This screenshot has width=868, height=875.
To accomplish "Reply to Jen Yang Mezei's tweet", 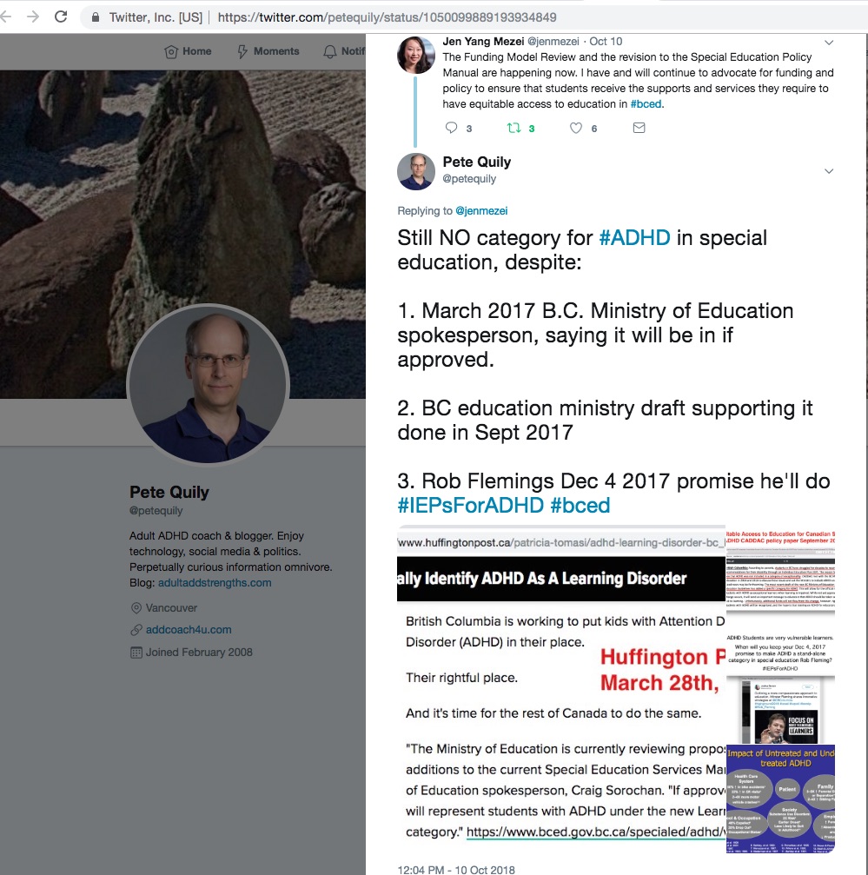I will click(451, 128).
